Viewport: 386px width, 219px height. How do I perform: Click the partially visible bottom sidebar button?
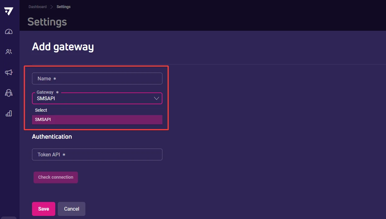click(x=9, y=218)
